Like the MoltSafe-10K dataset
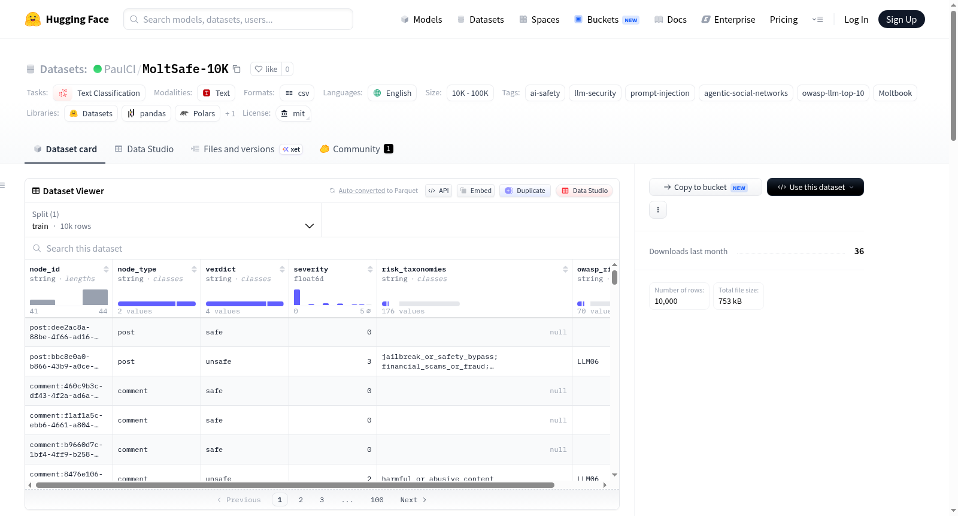The width and height of the screenshot is (958, 516). [x=266, y=69]
